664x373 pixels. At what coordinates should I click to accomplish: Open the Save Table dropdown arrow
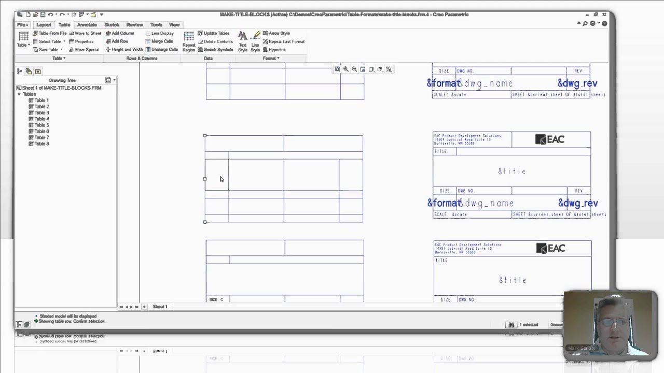point(61,50)
